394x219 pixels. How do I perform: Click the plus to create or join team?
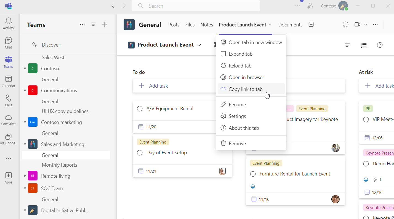tap(104, 25)
